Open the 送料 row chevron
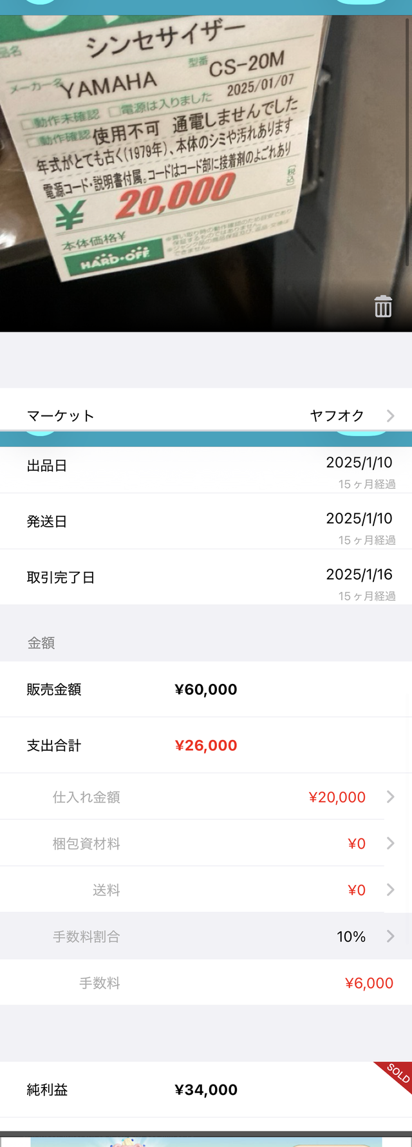This screenshot has height=1147, width=412. click(390, 890)
